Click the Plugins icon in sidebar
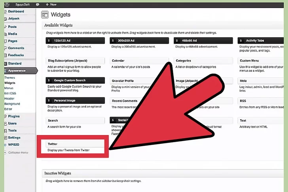288x192 pixels. pos(6,116)
